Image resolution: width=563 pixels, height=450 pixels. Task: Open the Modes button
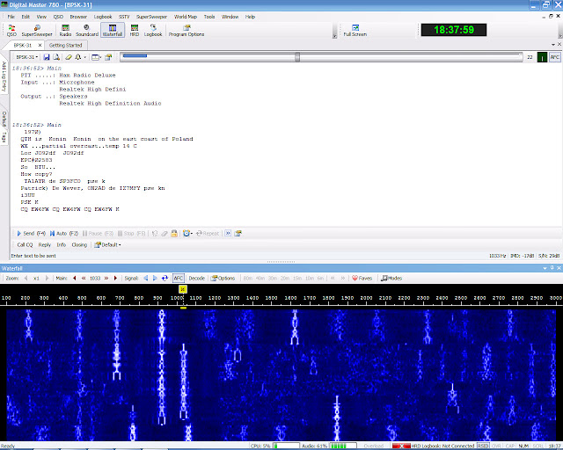391,278
